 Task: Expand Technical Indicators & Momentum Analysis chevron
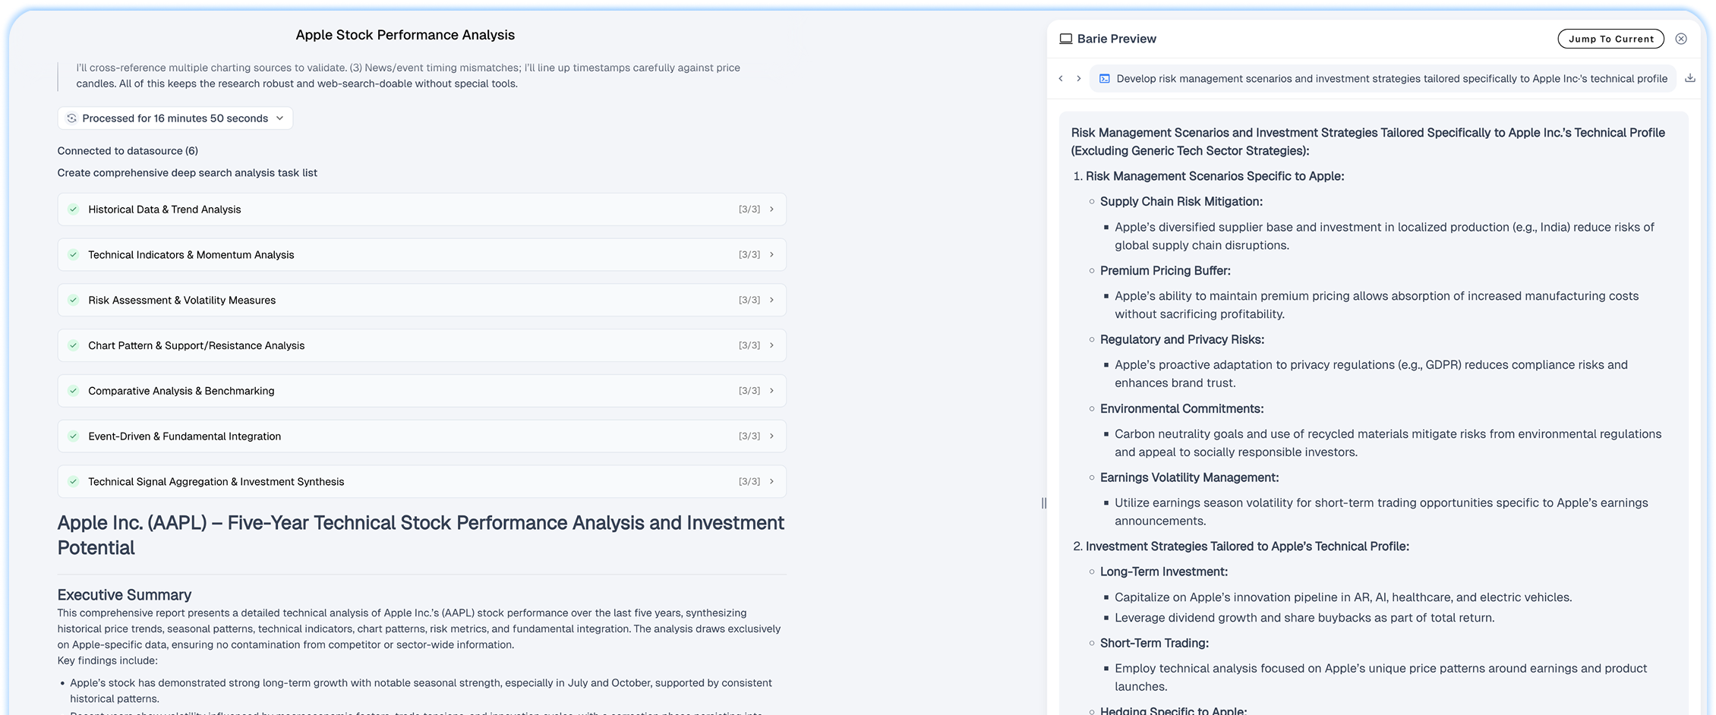[771, 255]
